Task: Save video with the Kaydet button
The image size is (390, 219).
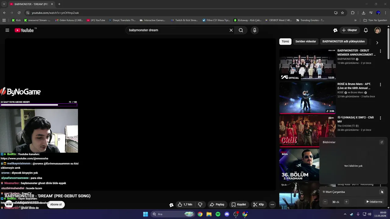Action: (239, 204)
